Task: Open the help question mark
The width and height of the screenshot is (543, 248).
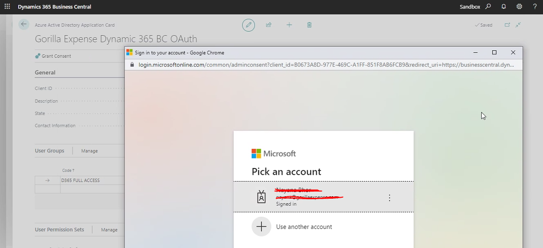Action: tap(535, 7)
